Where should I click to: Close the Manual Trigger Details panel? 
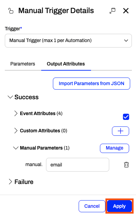[126, 11]
